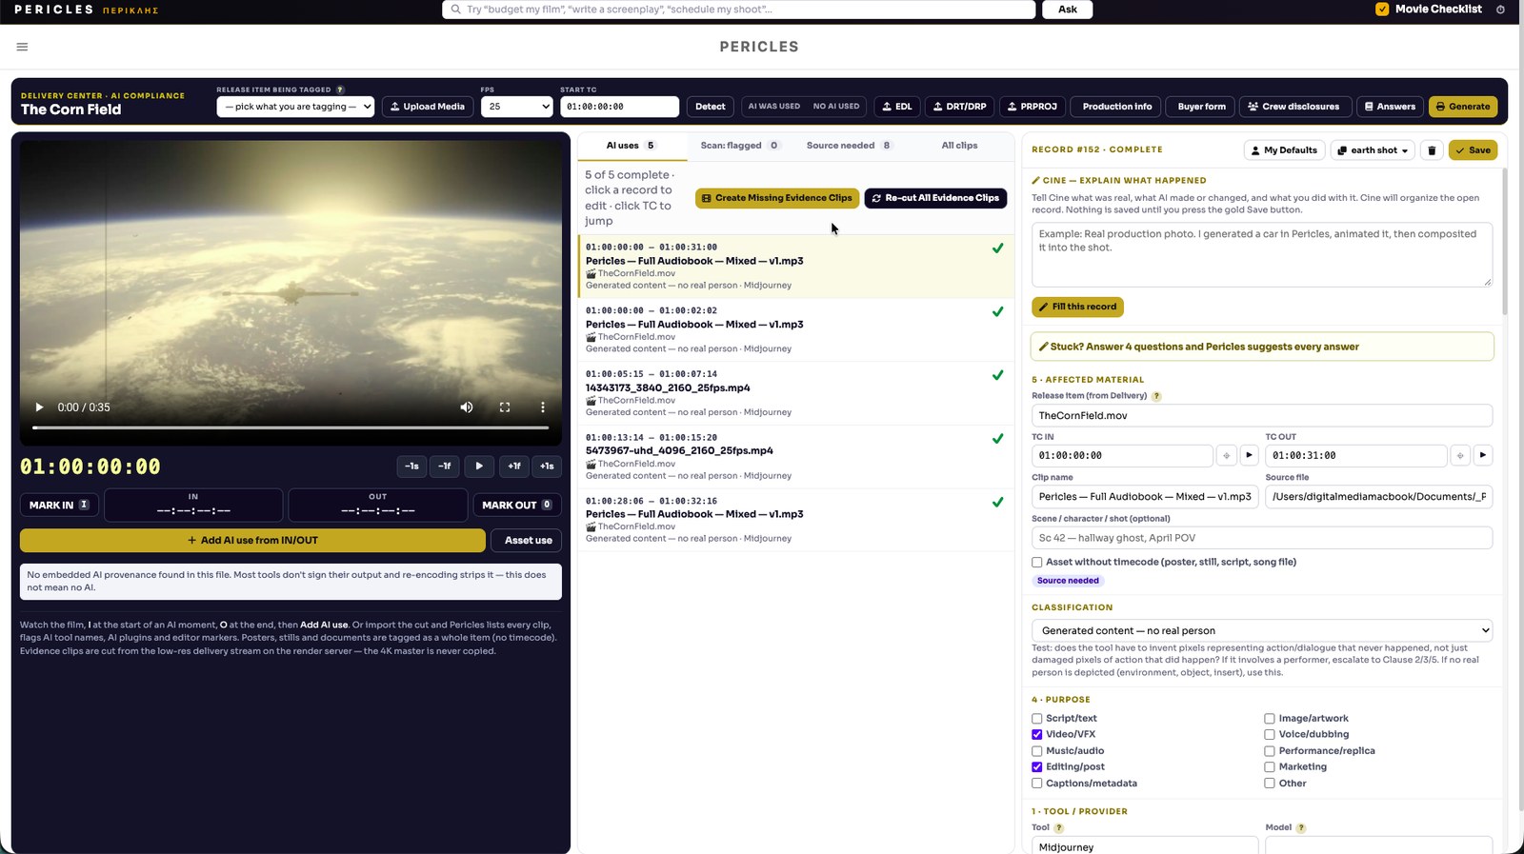The height and width of the screenshot is (854, 1524).
Task: Open the hamburger menu icon
Action: [x=22, y=47]
